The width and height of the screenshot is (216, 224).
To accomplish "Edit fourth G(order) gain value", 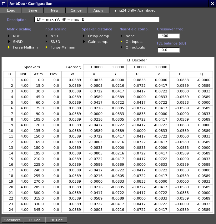I will [x=159, y=67].
